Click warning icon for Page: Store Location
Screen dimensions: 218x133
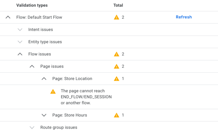pos(117,78)
